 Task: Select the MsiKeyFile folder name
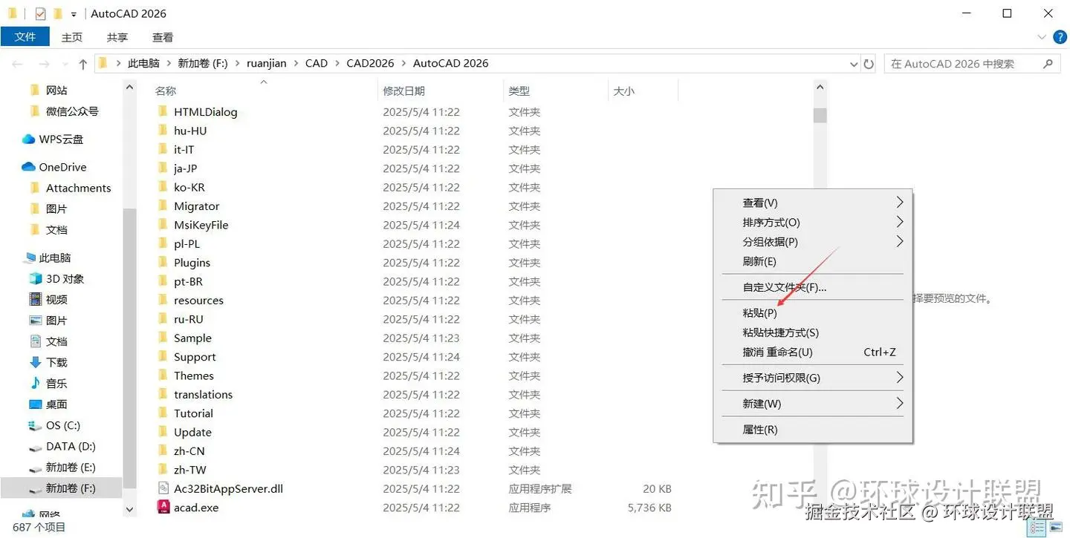(201, 225)
